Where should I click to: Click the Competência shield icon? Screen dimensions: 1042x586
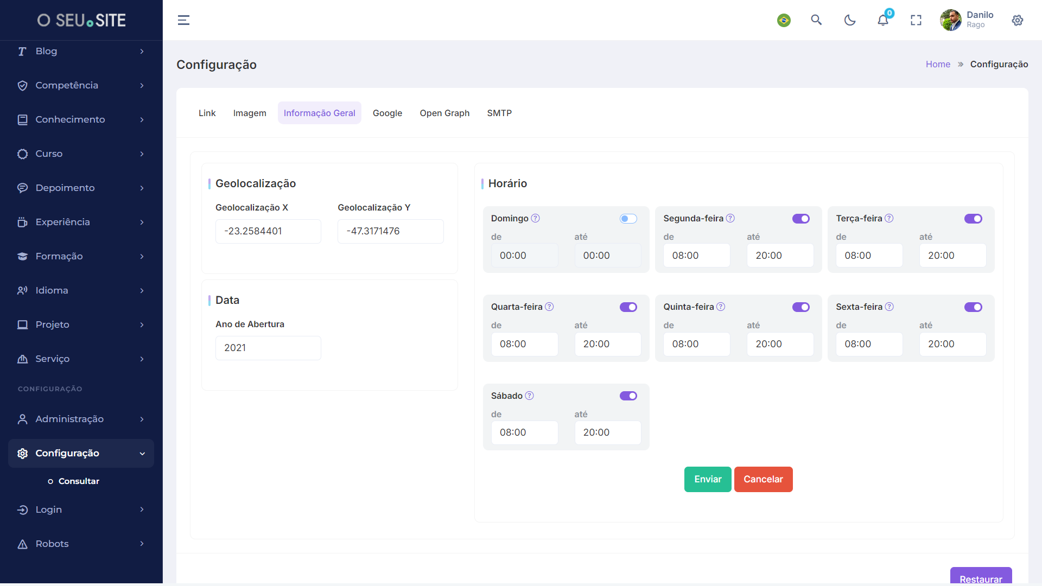pyautogui.click(x=22, y=85)
